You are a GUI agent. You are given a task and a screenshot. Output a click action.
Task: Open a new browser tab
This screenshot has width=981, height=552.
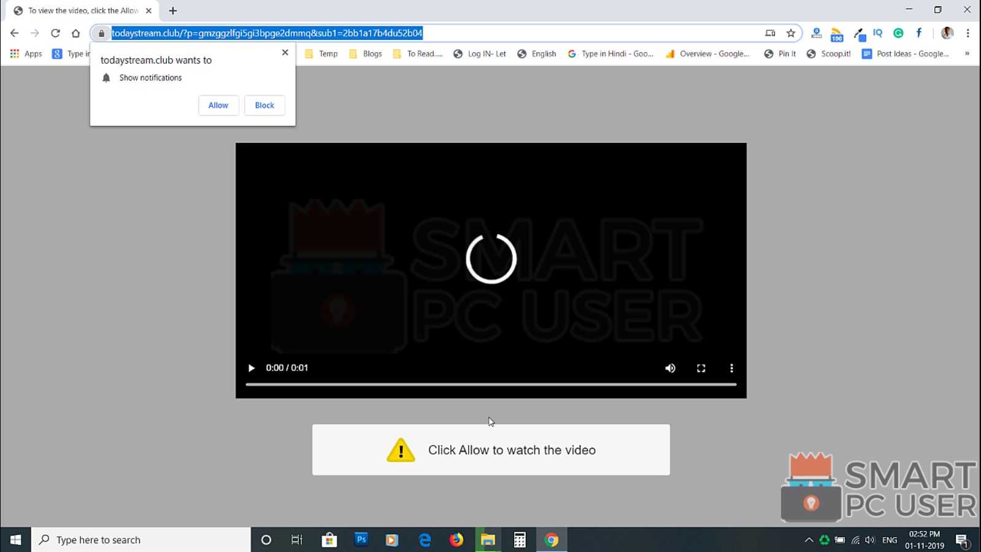point(173,11)
